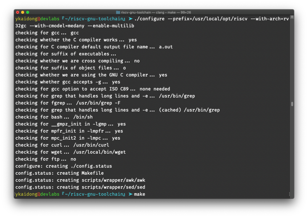Click the scrollbar thumb on the right edge

click(x=292, y=104)
